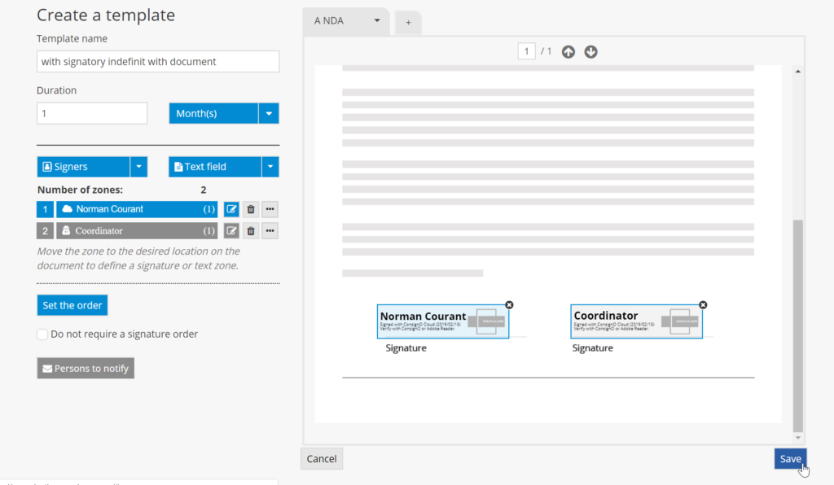The height and width of the screenshot is (485, 834).
Task: Open the Text field dropdown arrow
Action: (x=270, y=167)
